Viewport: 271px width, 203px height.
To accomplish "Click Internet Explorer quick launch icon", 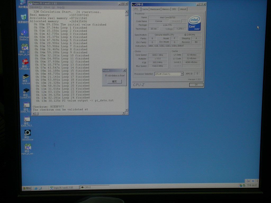I will [36, 188].
